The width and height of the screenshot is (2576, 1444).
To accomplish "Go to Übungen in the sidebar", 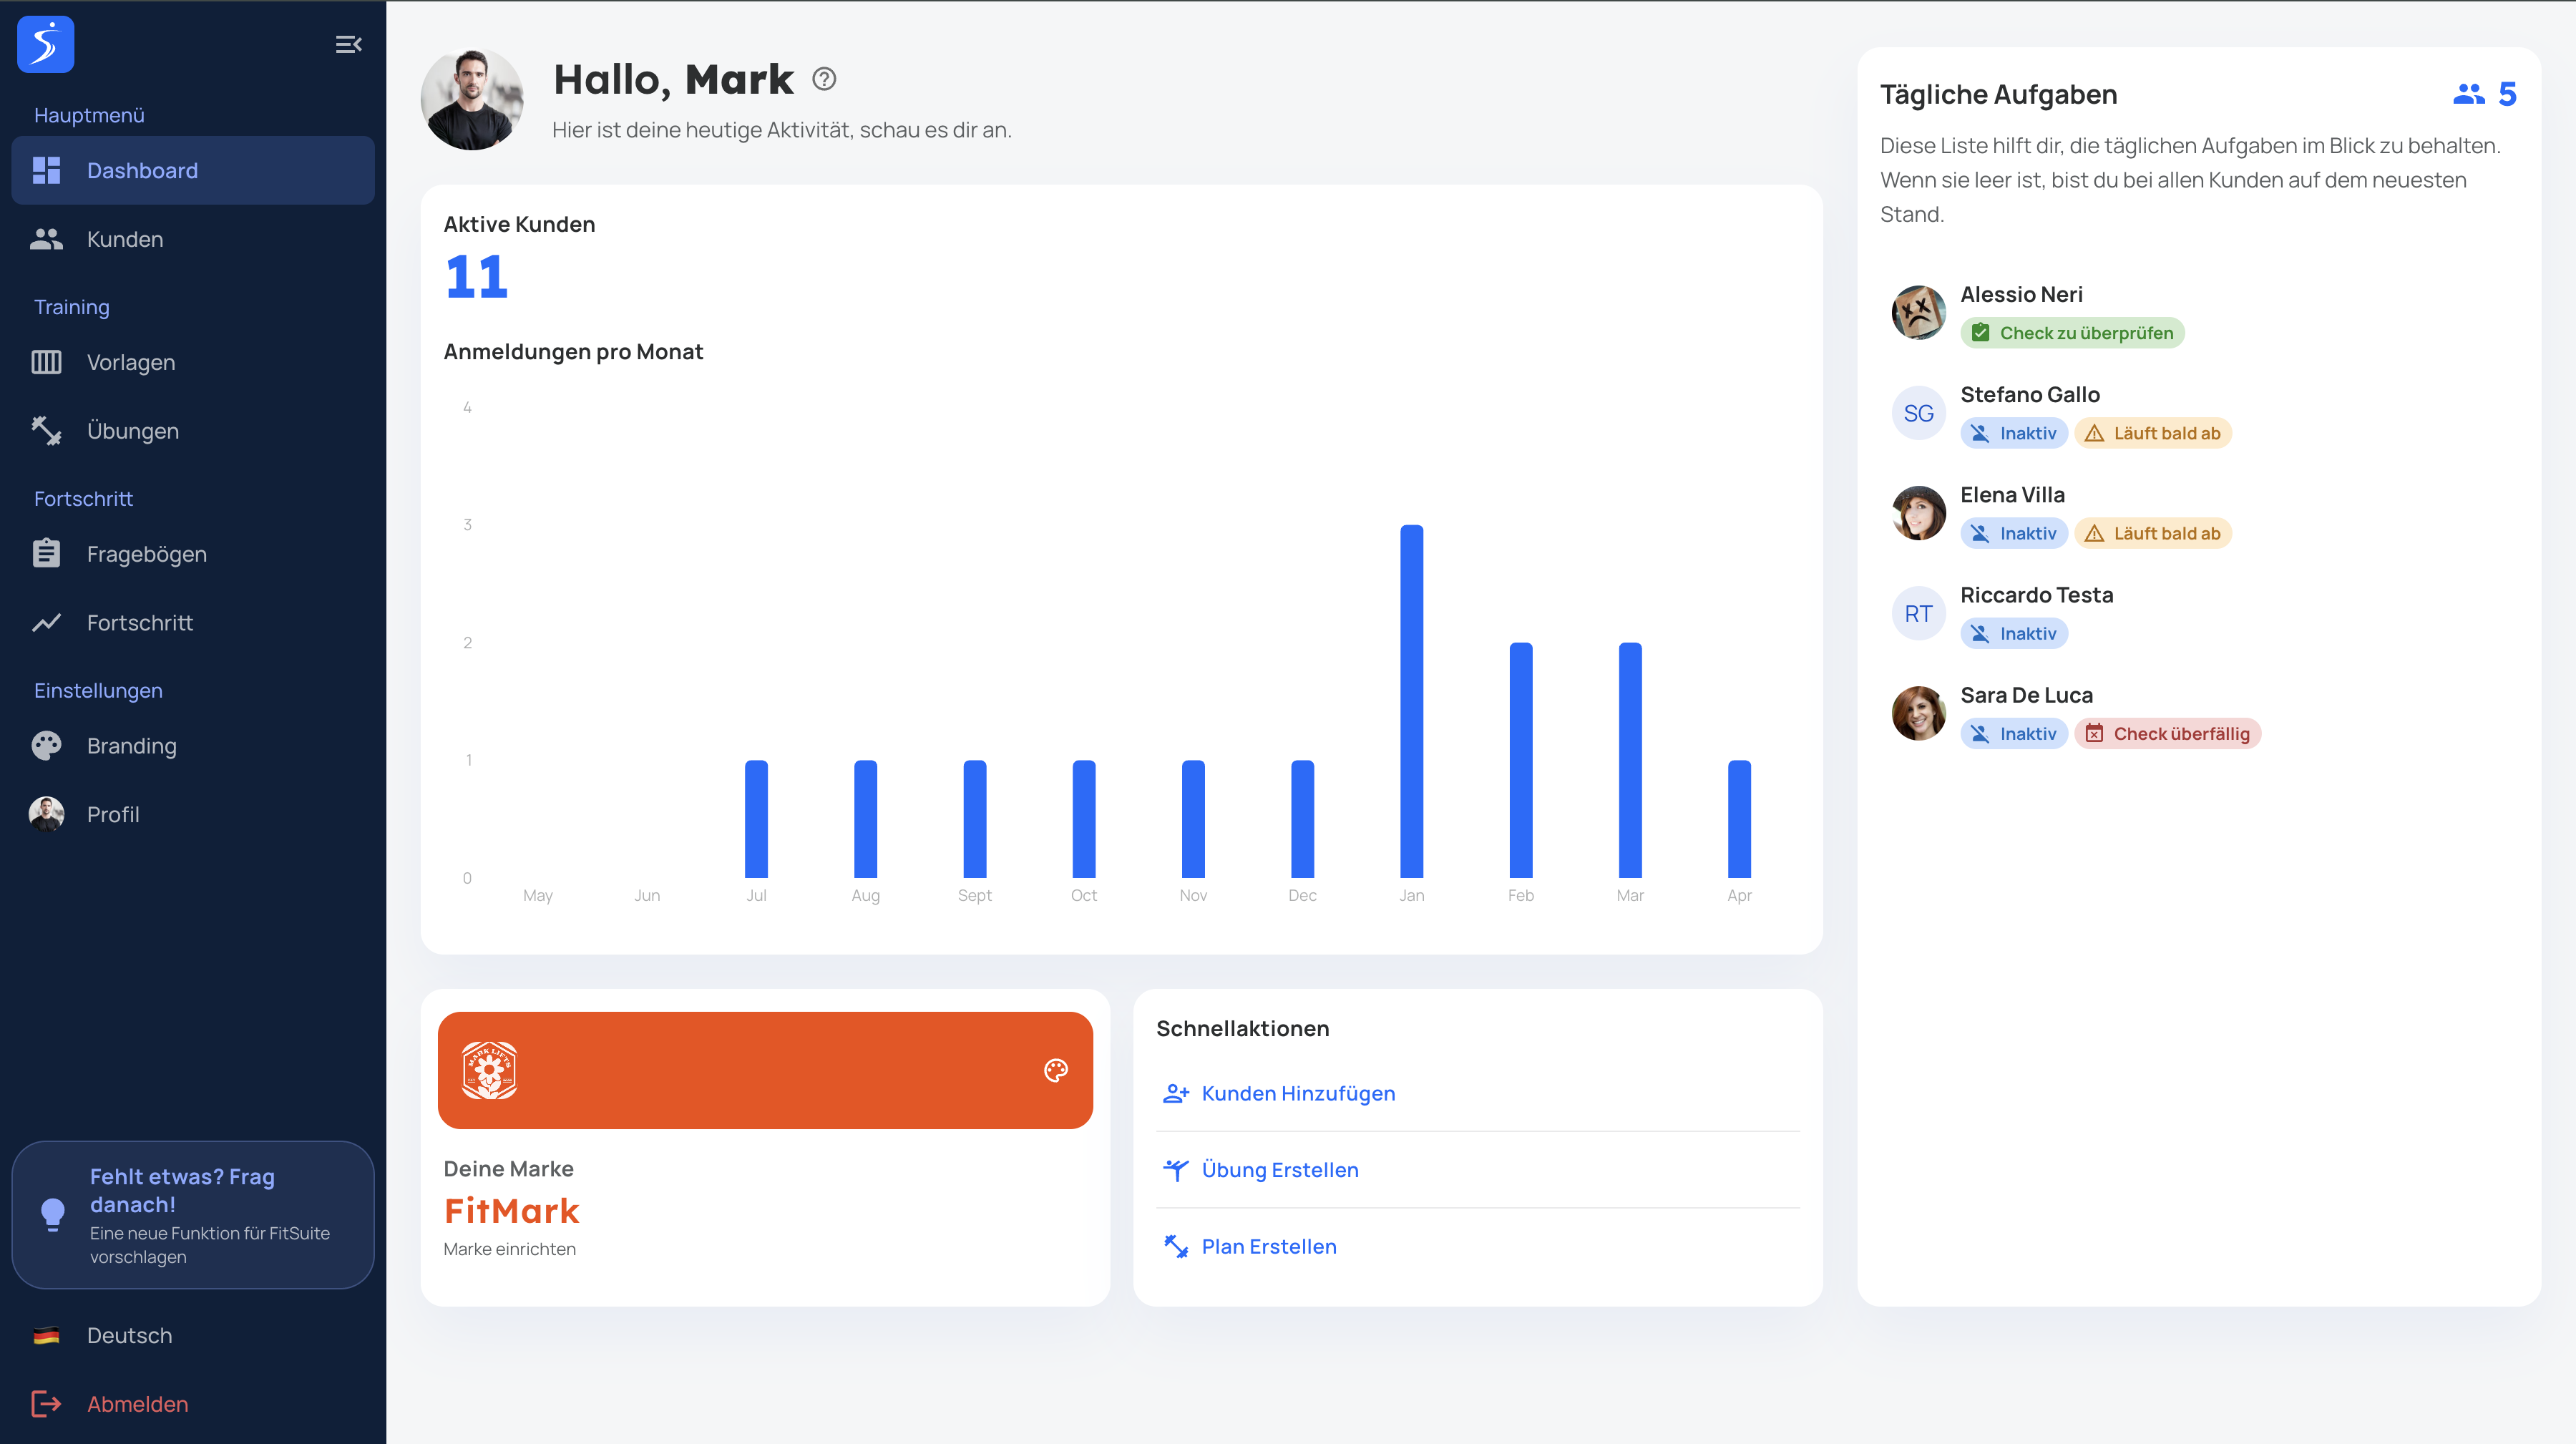I will click(x=193, y=431).
